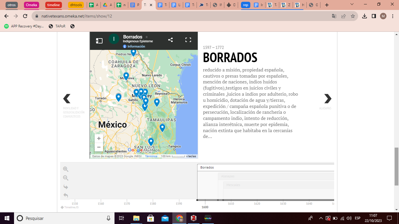This screenshot has width=399, height=224.
Task: Switch to the Omeka tab group
Action: [x=31, y=5]
